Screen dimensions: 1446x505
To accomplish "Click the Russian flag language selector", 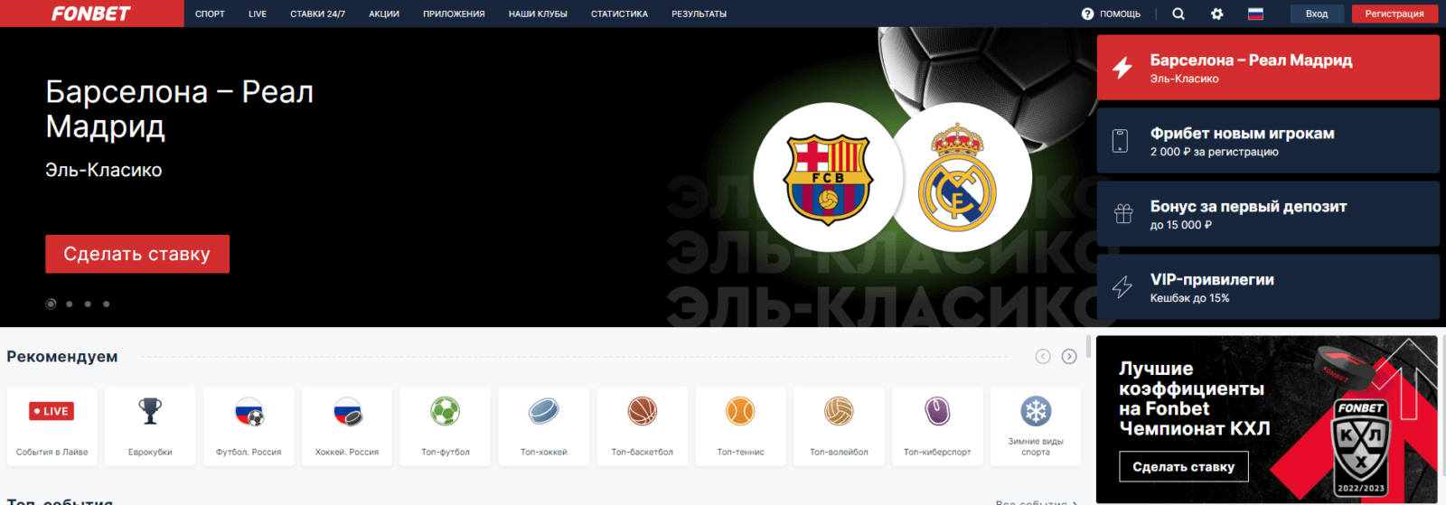I will tap(1255, 14).
